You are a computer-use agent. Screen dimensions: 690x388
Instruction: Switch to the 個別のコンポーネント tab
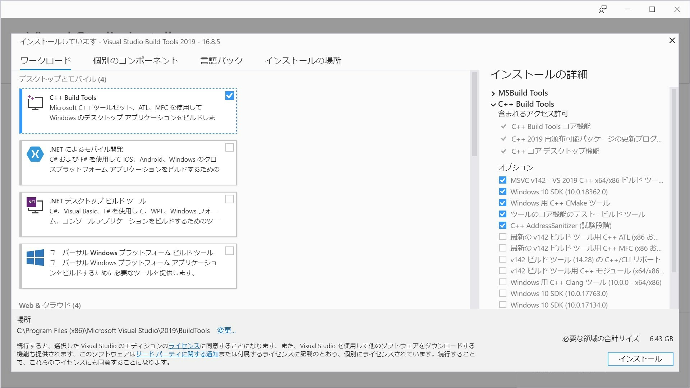135,61
